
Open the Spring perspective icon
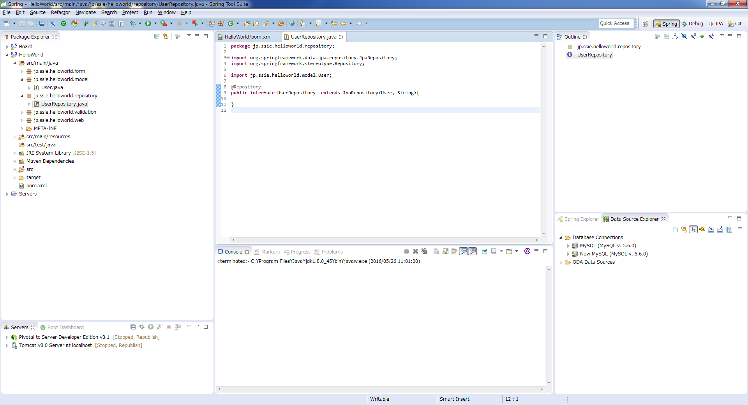coord(666,24)
